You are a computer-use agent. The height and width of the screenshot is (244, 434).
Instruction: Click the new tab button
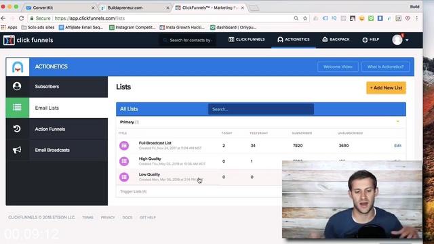point(254,8)
